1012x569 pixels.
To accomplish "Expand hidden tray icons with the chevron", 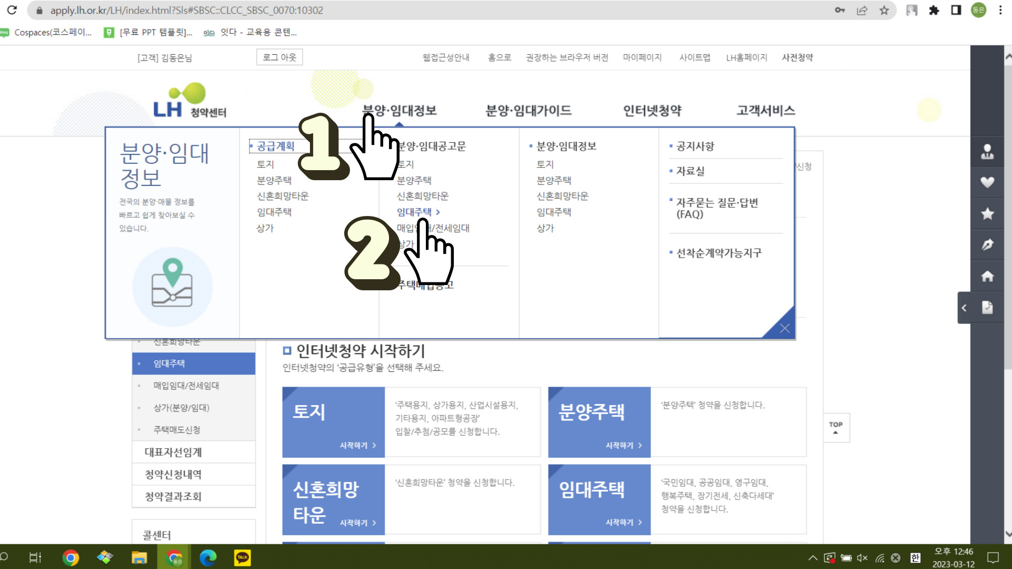I will (x=813, y=557).
